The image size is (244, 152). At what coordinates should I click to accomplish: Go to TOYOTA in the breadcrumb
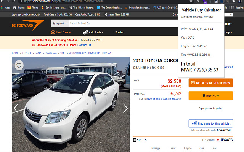(27, 53)
